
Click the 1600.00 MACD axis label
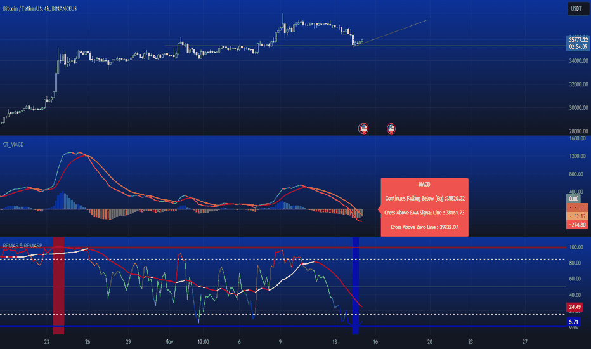pos(578,138)
